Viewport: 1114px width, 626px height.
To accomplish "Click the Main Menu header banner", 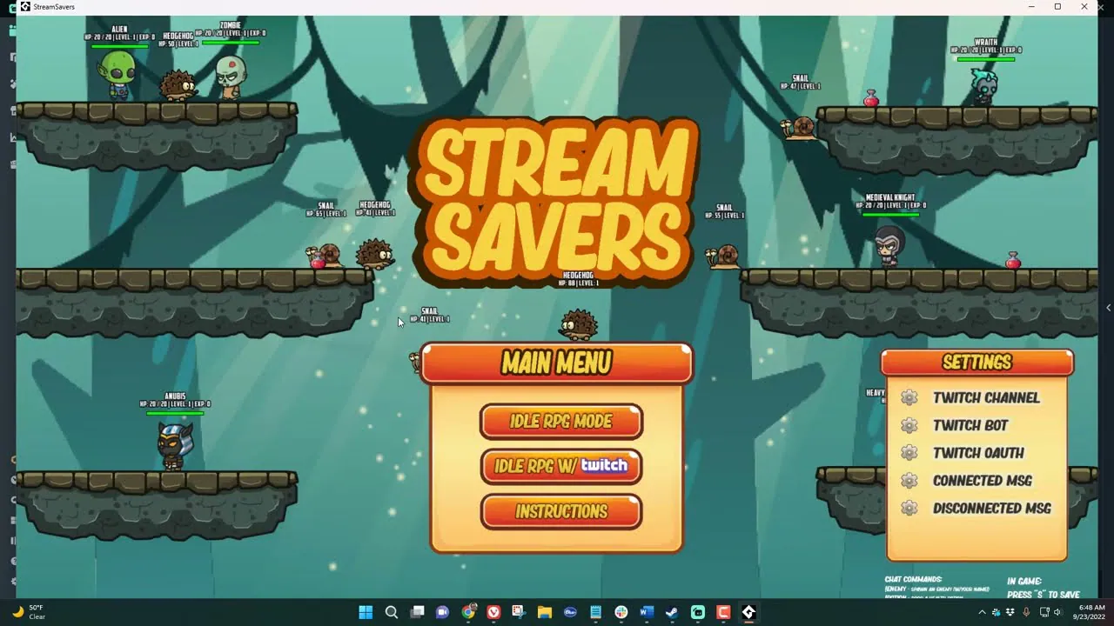I will point(556,363).
